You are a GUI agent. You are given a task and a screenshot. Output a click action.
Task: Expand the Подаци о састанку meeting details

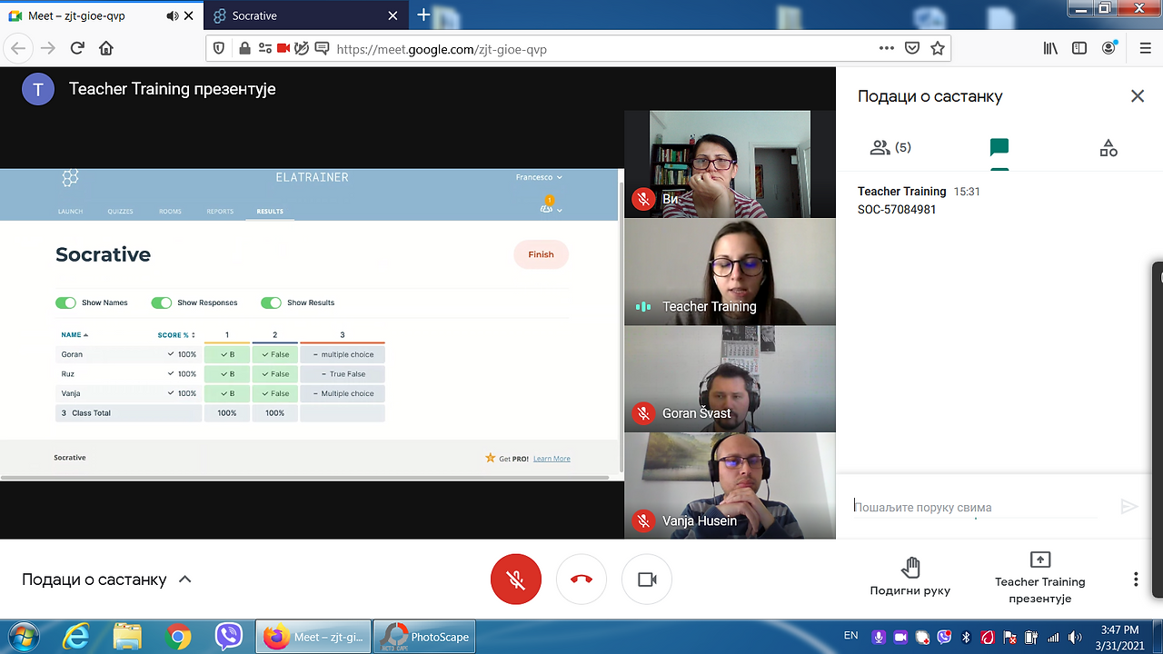coord(107,580)
